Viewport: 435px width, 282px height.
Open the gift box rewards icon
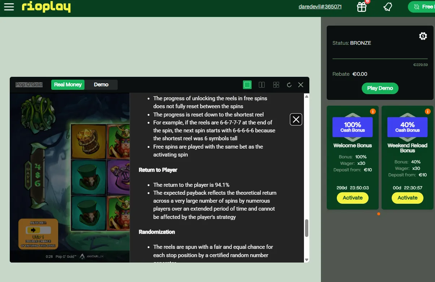(362, 7)
